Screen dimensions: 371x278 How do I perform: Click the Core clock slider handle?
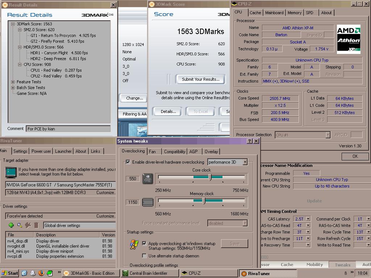(x=210, y=177)
